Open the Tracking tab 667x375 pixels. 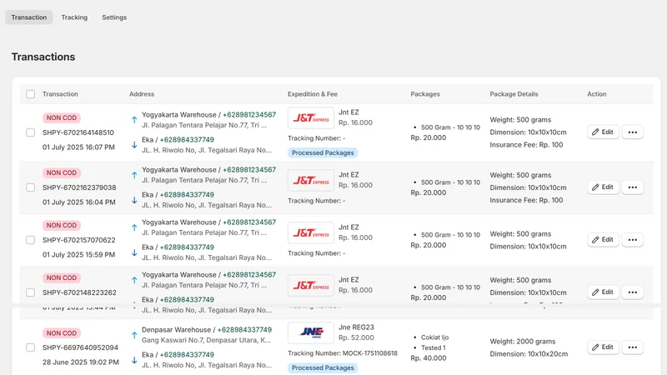[x=74, y=17]
